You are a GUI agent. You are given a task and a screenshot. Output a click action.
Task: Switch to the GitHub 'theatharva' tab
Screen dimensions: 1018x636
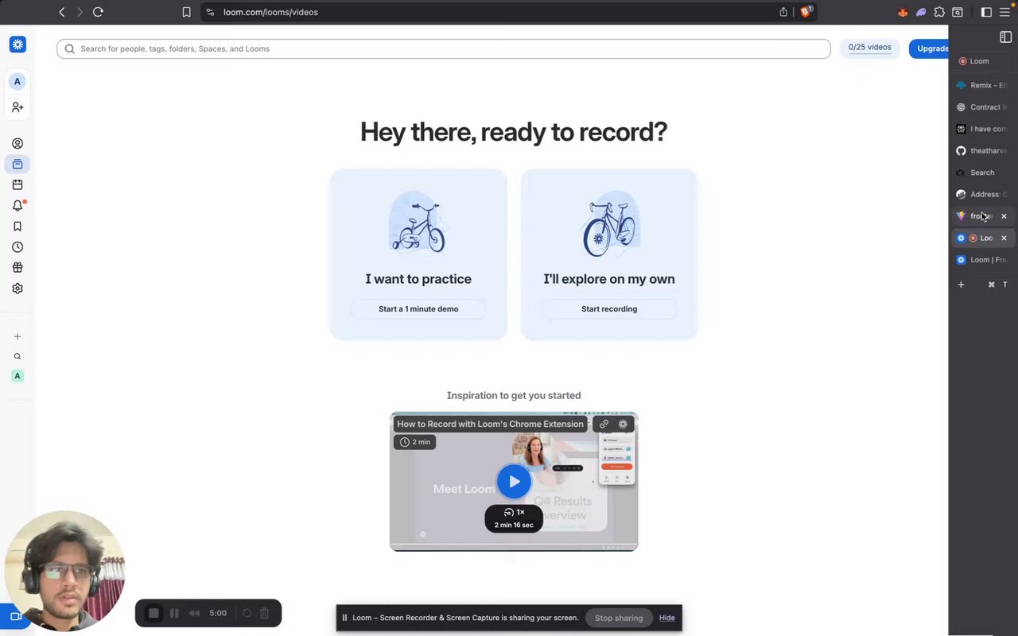pos(982,150)
